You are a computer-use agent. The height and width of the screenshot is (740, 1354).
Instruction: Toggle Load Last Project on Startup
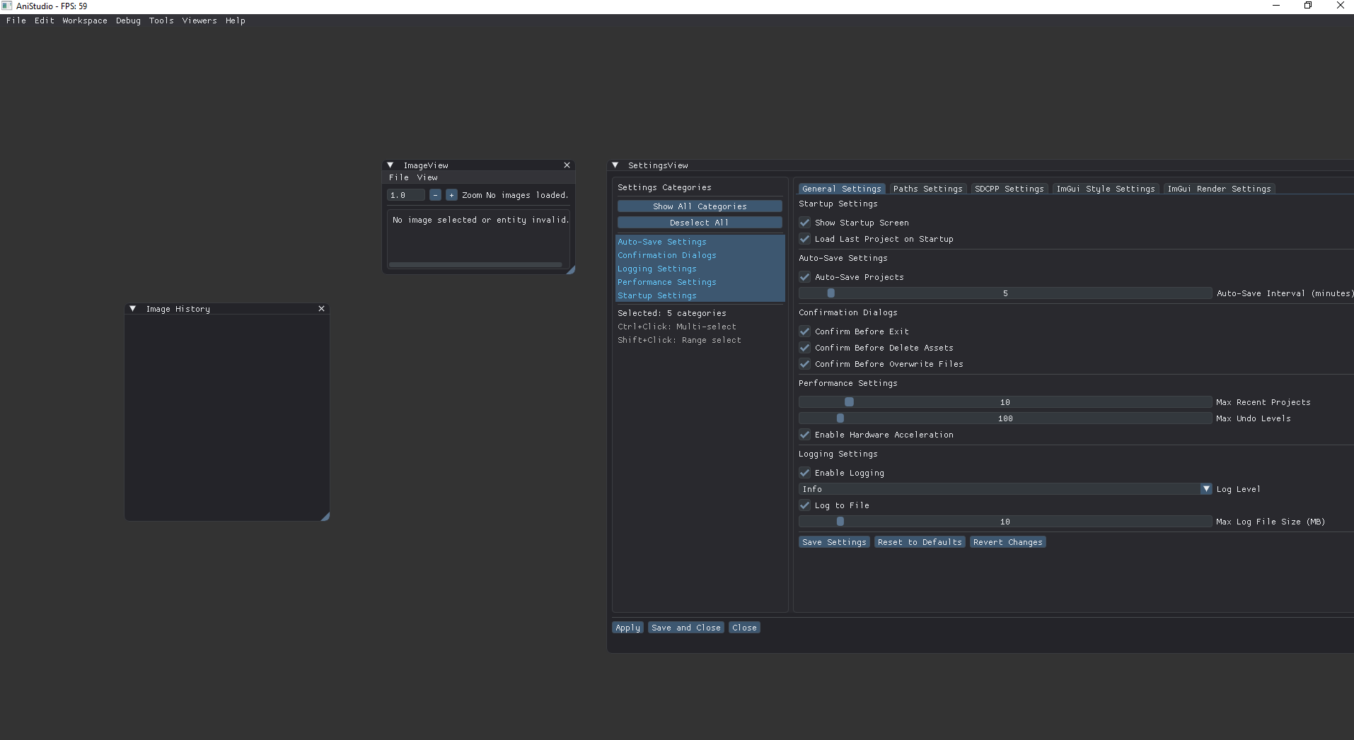pyautogui.click(x=805, y=239)
